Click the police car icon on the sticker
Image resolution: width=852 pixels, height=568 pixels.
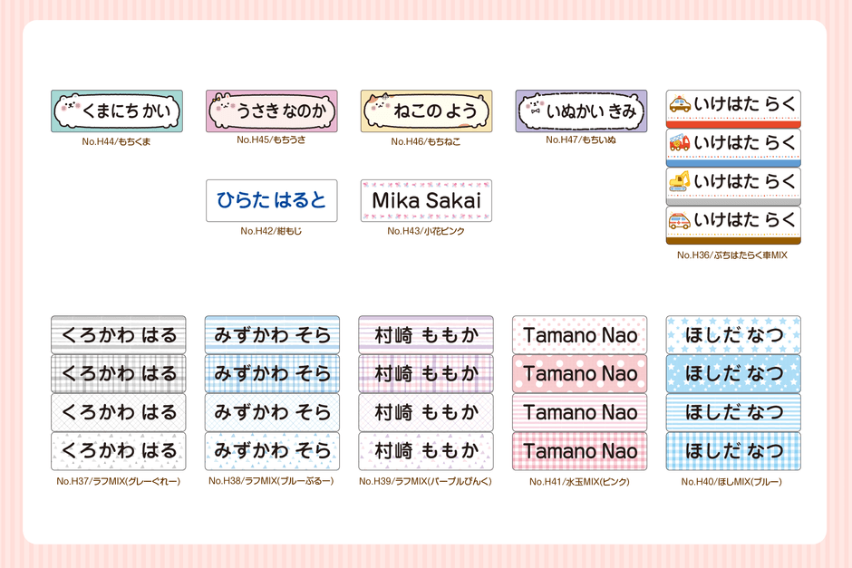pos(680,105)
